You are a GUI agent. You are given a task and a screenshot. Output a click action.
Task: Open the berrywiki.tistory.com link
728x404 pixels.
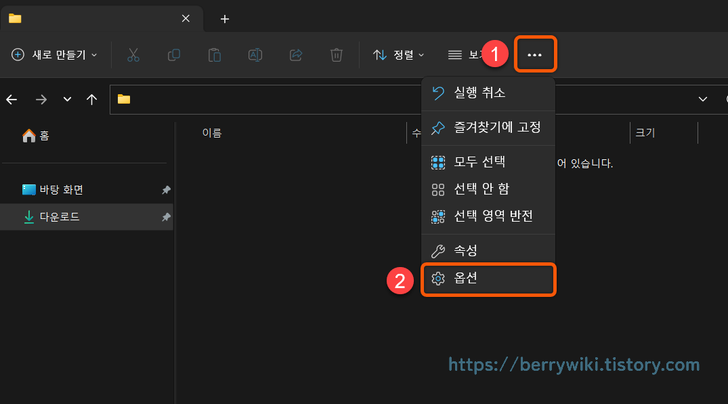click(573, 365)
